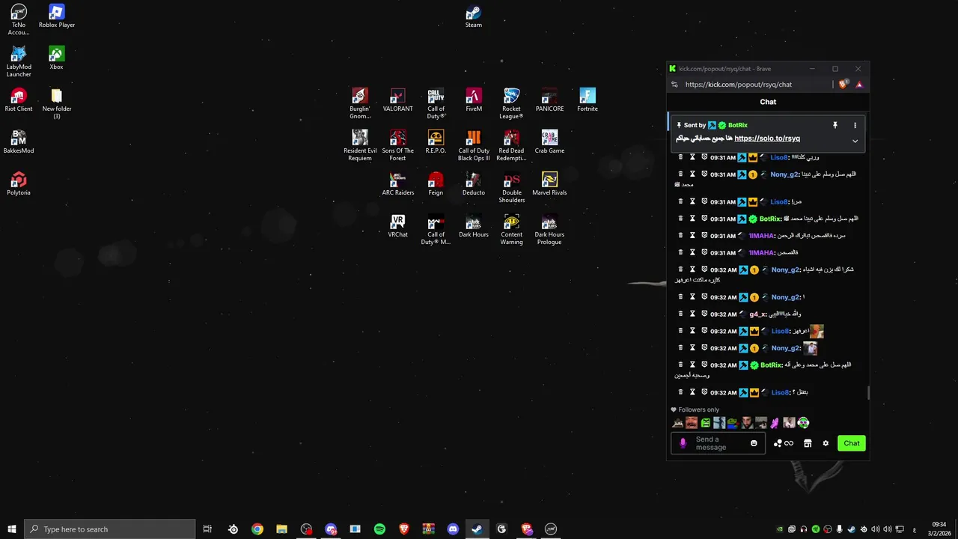Open Spotify from the taskbar
The image size is (958, 539).
click(x=379, y=529)
